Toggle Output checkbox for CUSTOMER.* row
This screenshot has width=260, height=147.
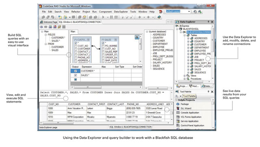tap(76, 71)
